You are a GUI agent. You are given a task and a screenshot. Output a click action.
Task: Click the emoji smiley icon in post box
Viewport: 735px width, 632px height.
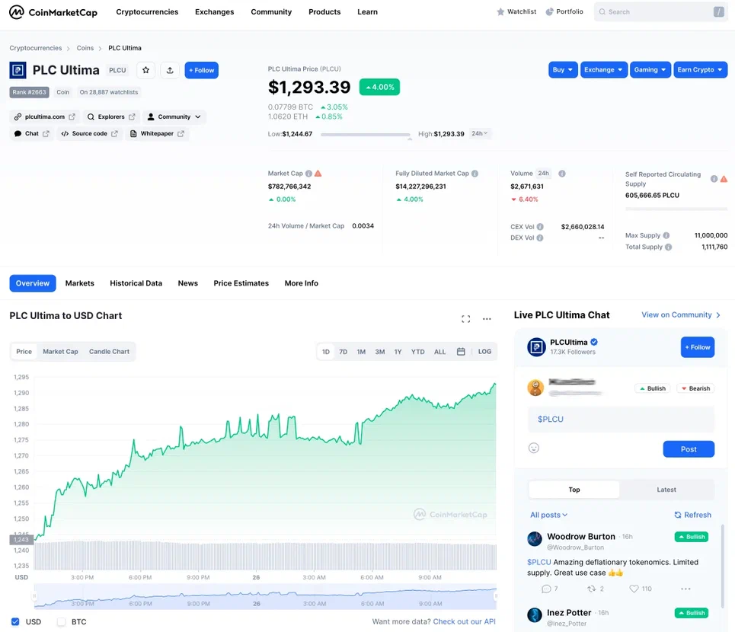534,448
